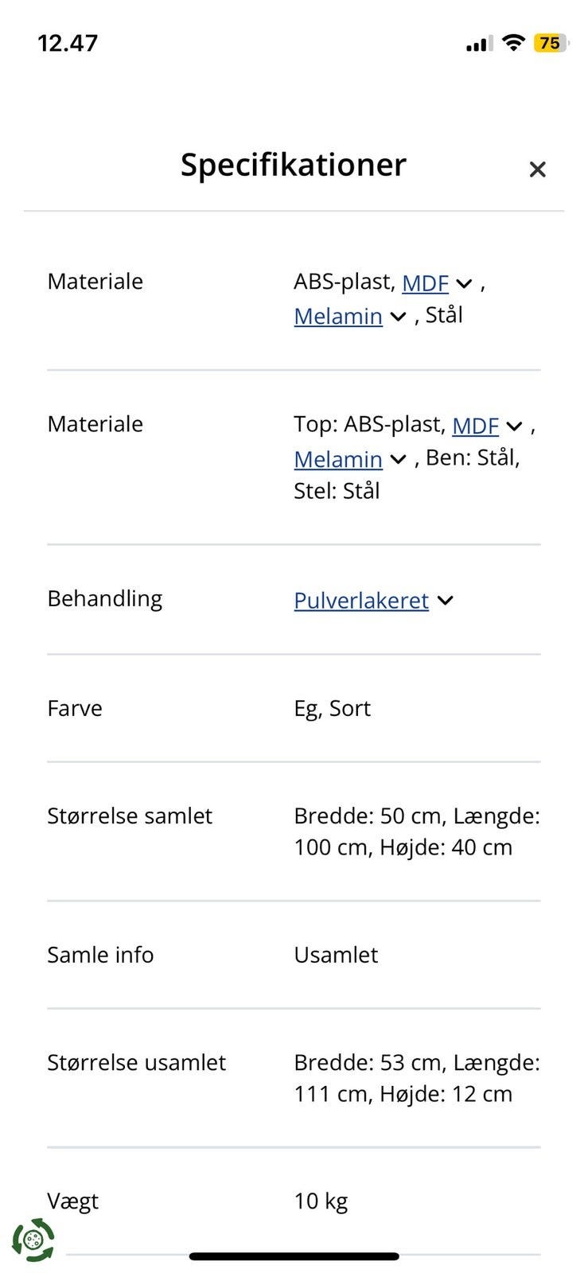Screen dimensions: 588x1273
Task: Open the MDF link after ABS-plast in first Materiale row
Action: pyautogui.click(x=425, y=283)
